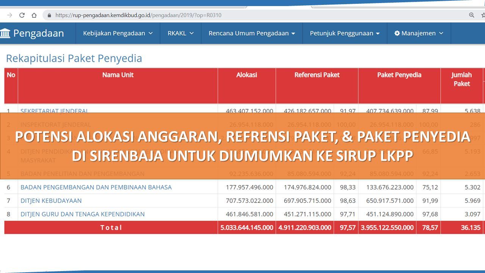The height and width of the screenshot is (273, 485).
Task: Click the Pengadaan brand title
Action: pyautogui.click(x=39, y=33)
